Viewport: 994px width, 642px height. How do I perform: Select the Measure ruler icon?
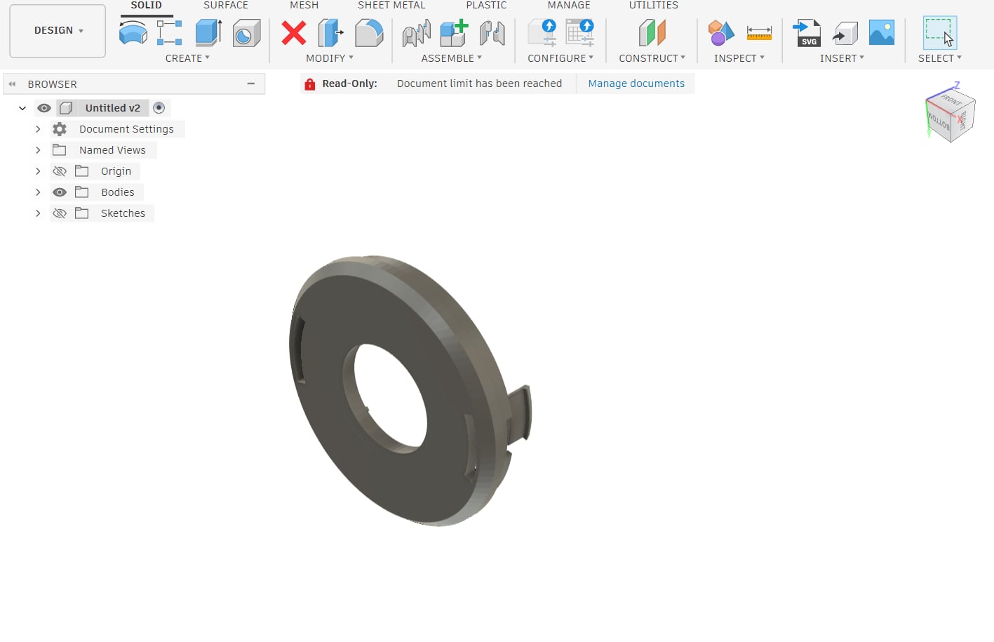pos(759,33)
